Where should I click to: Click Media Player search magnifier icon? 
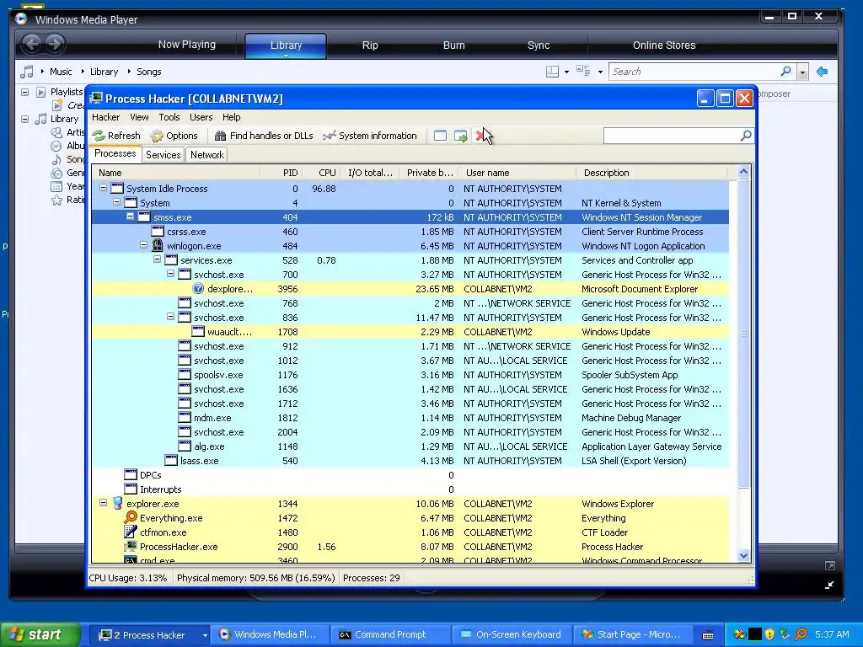tap(786, 71)
